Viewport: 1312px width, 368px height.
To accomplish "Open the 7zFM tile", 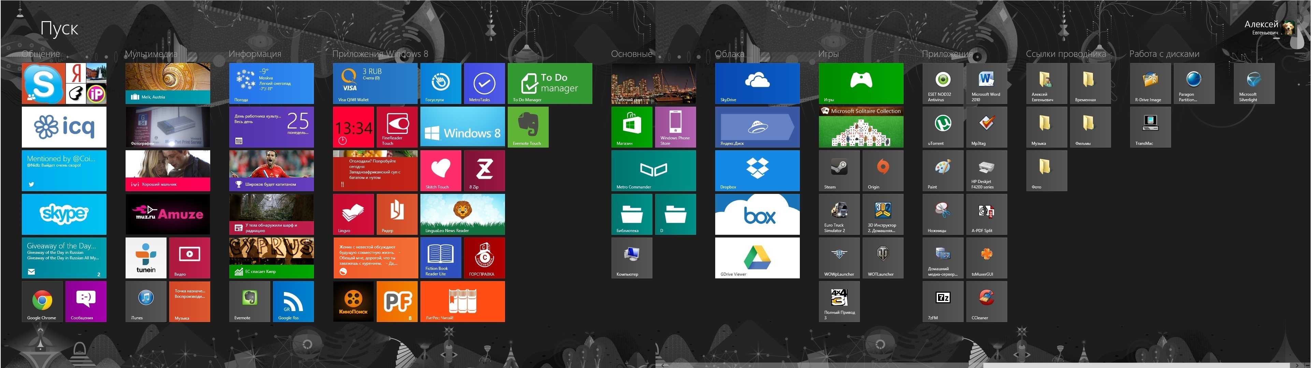I will tap(943, 302).
